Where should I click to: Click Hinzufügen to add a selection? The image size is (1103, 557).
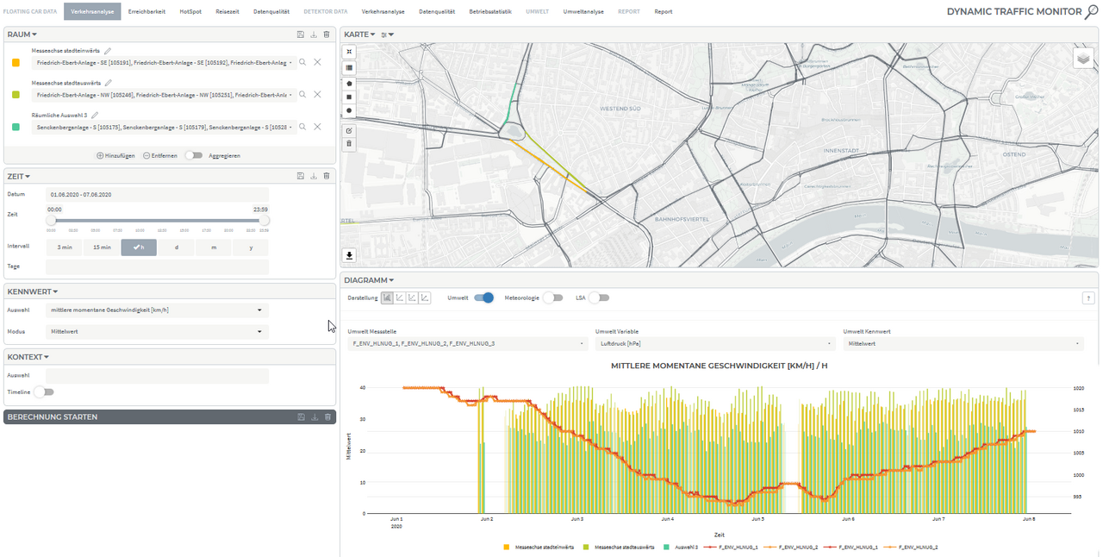click(115, 155)
